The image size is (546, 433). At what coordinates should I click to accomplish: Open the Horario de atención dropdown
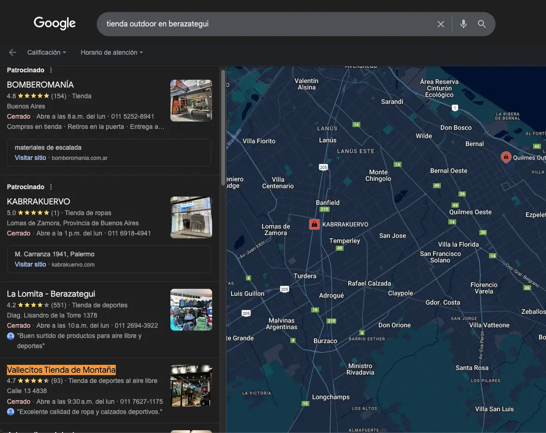coord(112,52)
